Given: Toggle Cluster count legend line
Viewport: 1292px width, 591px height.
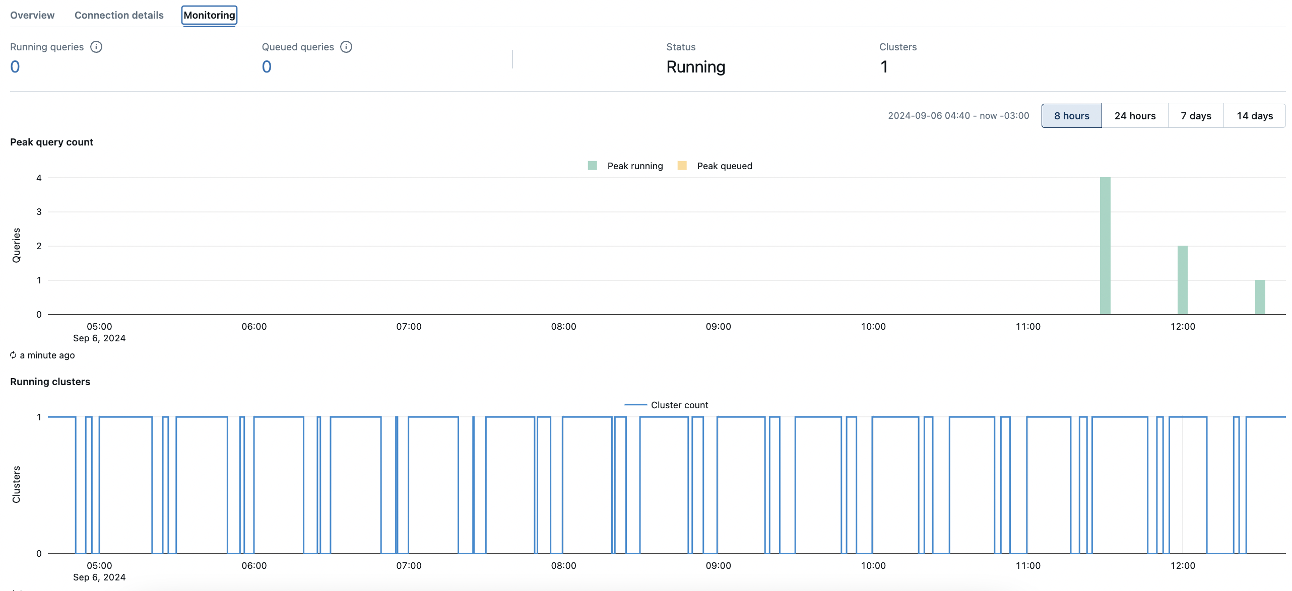Looking at the screenshot, I should 635,405.
